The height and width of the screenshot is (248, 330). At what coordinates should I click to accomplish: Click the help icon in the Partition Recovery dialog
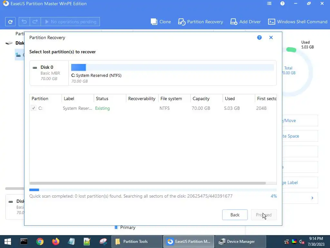(259, 37)
